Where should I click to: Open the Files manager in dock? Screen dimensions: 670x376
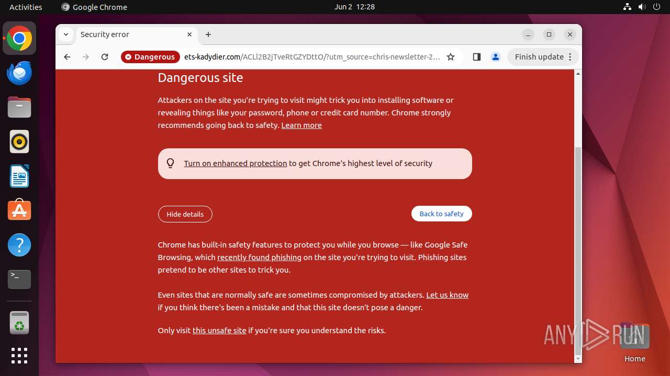(19, 108)
